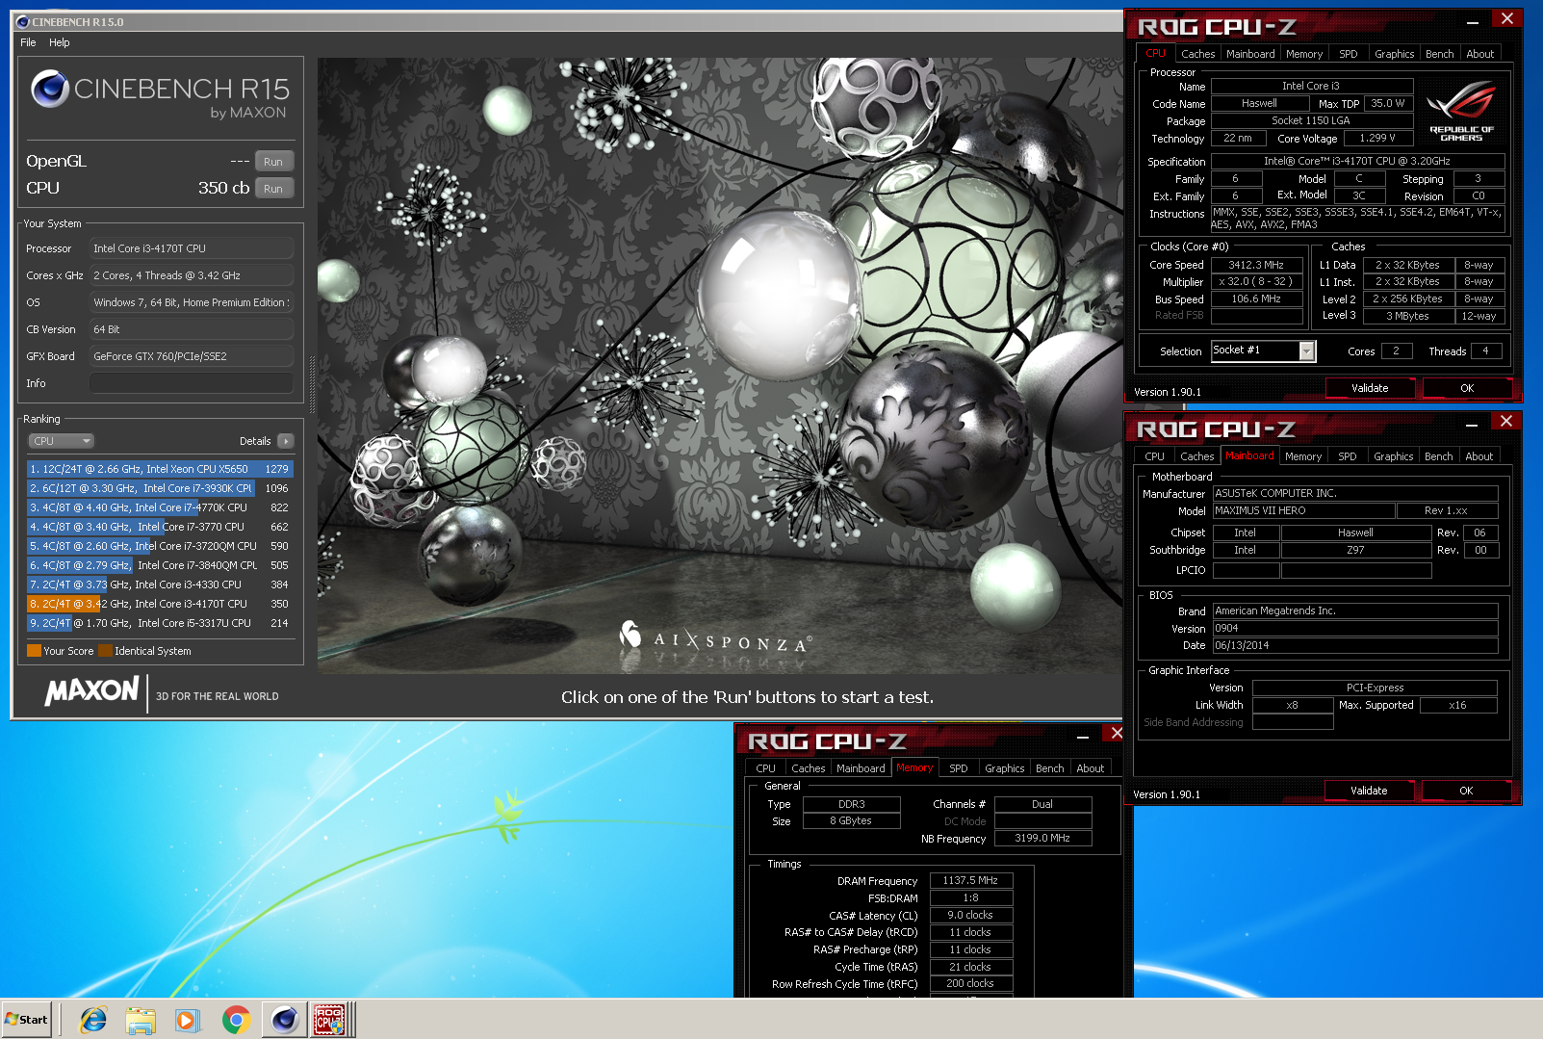Click Validate in Mainboard CPU-Z window
1543x1039 pixels.
[1369, 791]
